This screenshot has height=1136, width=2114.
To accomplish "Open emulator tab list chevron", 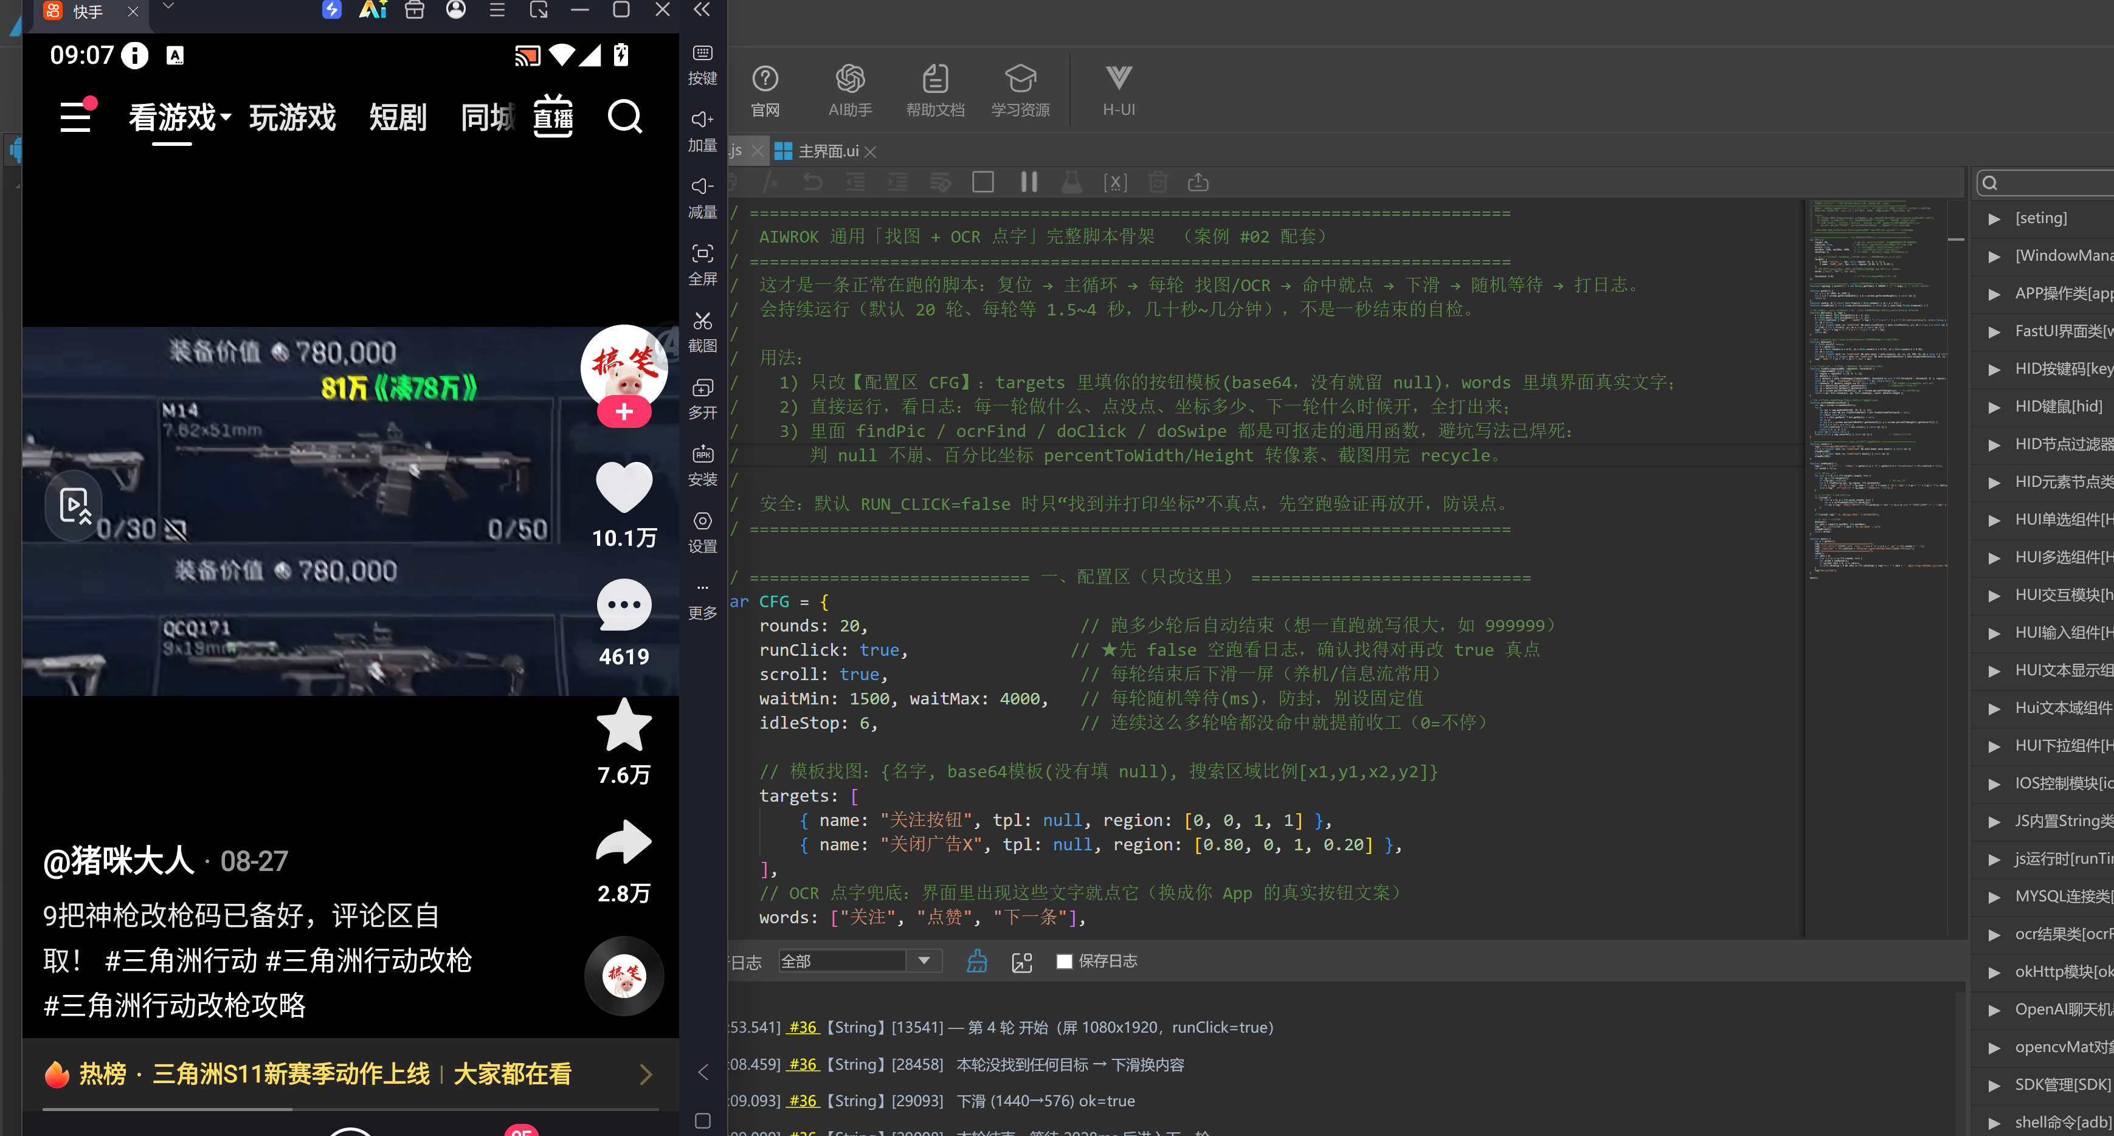I will pyautogui.click(x=167, y=7).
